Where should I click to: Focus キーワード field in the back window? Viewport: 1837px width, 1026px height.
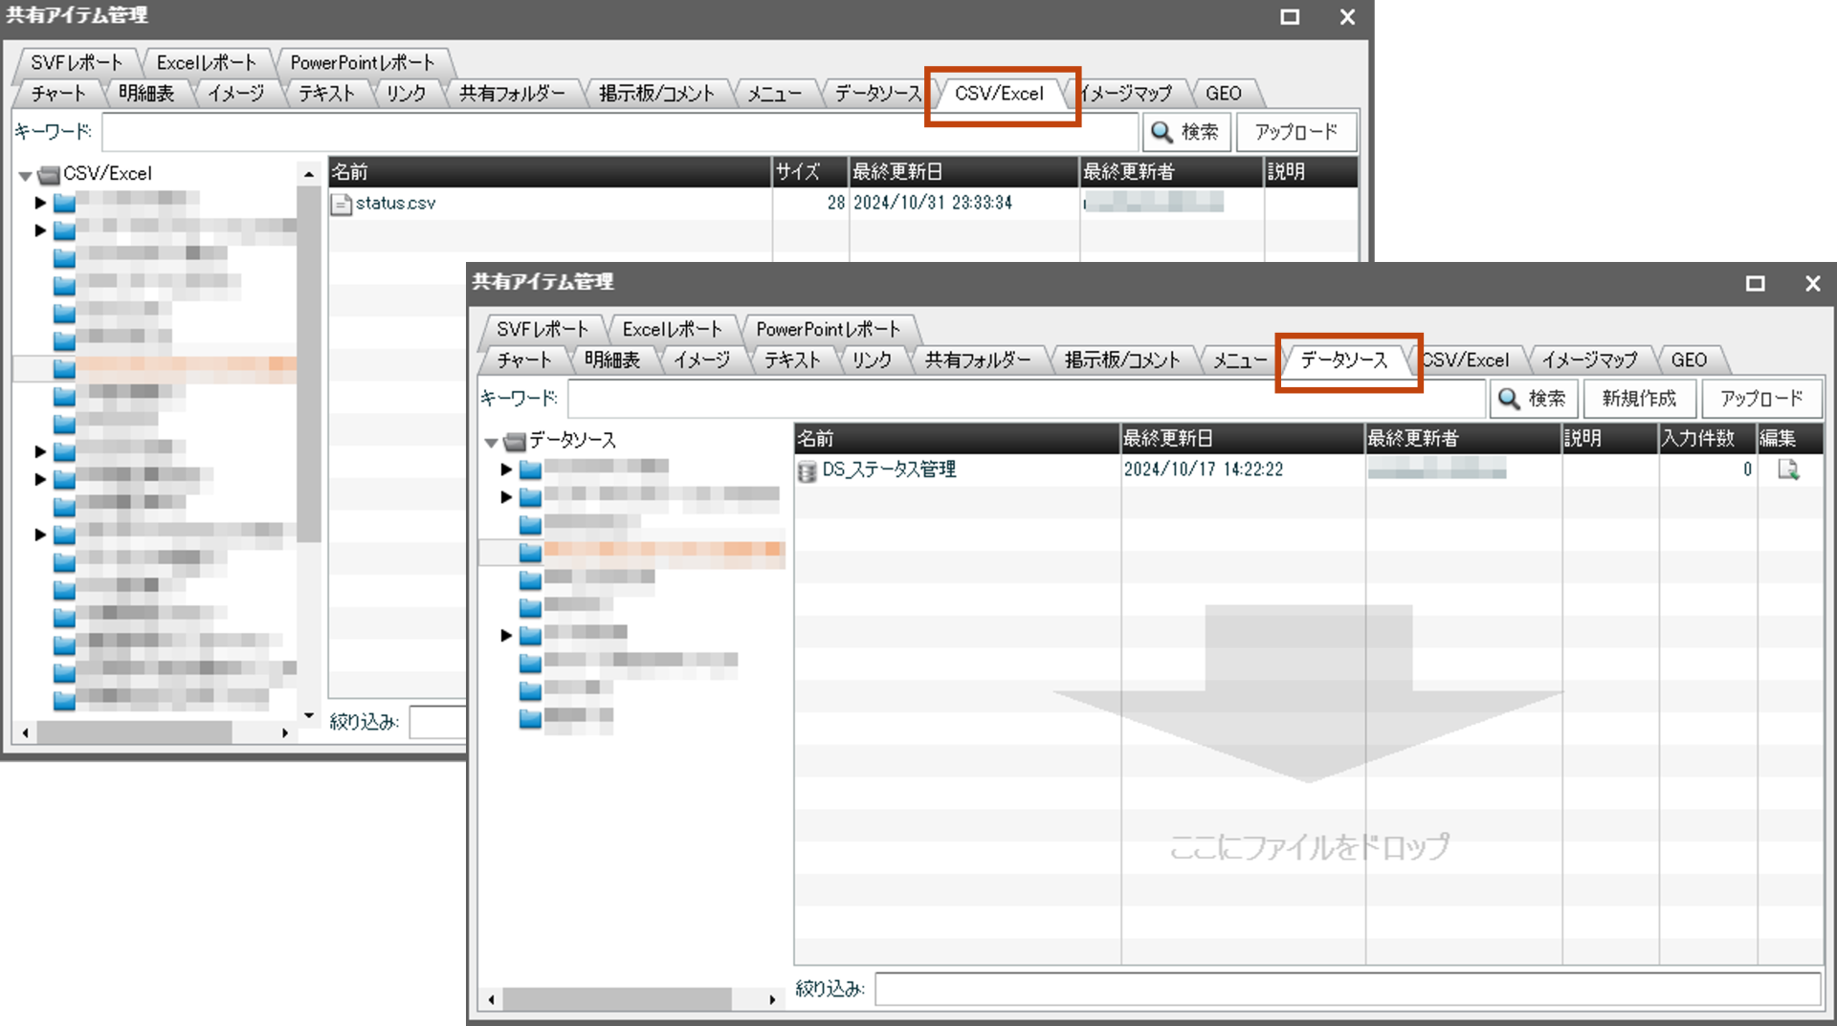pyautogui.click(x=620, y=132)
